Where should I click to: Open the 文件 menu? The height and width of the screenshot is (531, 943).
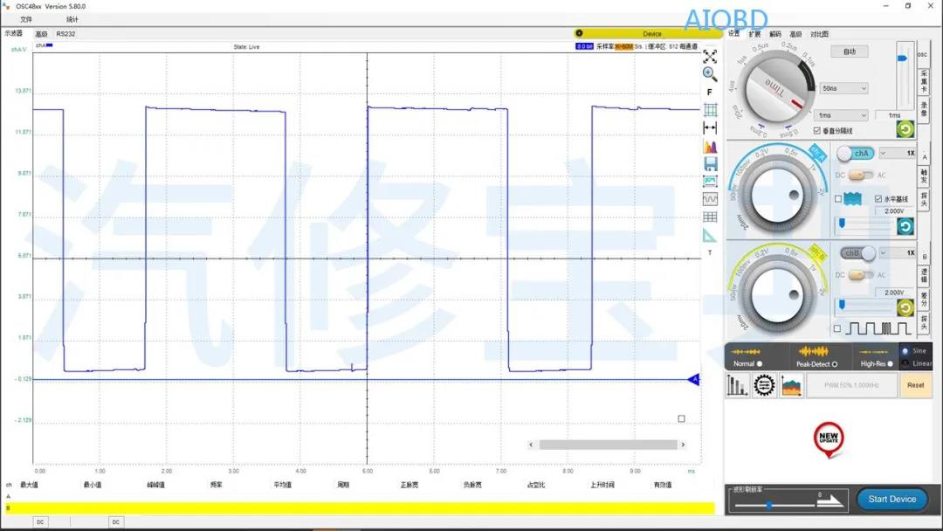pyautogui.click(x=26, y=19)
